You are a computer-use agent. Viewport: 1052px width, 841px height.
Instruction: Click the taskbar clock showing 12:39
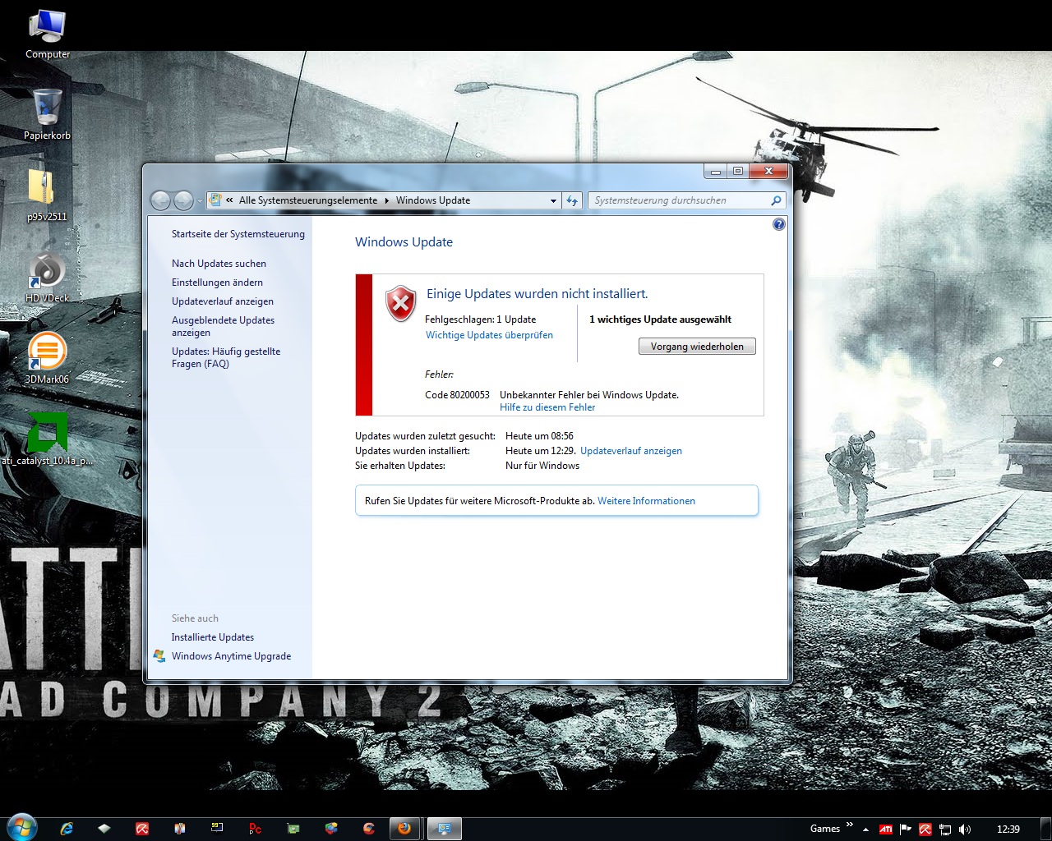[1008, 830]
